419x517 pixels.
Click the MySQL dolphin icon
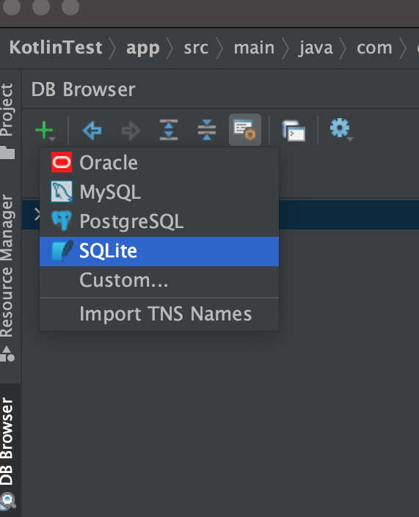pyautogui.click(x=62, y=191)
